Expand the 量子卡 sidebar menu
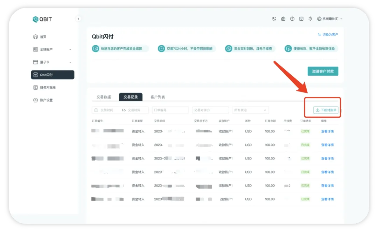Viewport: 378px width, 232px height. pyautogui.click(x=52, y=62)
